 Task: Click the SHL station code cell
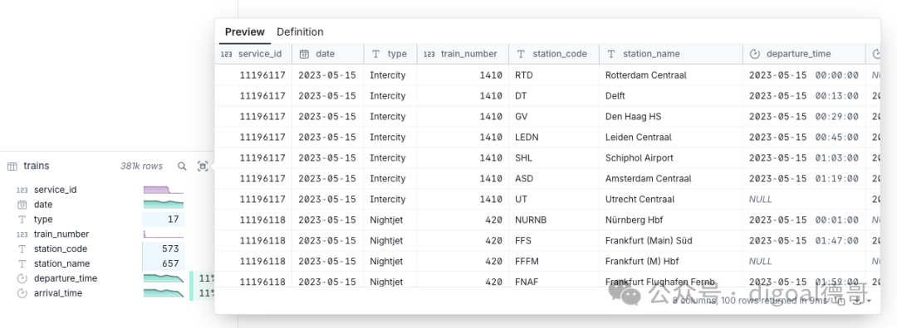554,157
